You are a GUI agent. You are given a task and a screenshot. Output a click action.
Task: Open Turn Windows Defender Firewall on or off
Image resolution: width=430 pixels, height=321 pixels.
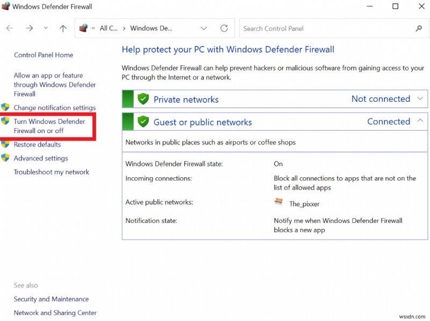point(49,126)
